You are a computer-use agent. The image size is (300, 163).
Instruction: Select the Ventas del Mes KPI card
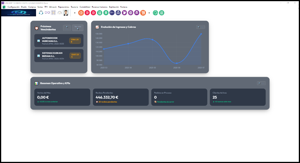62,97
